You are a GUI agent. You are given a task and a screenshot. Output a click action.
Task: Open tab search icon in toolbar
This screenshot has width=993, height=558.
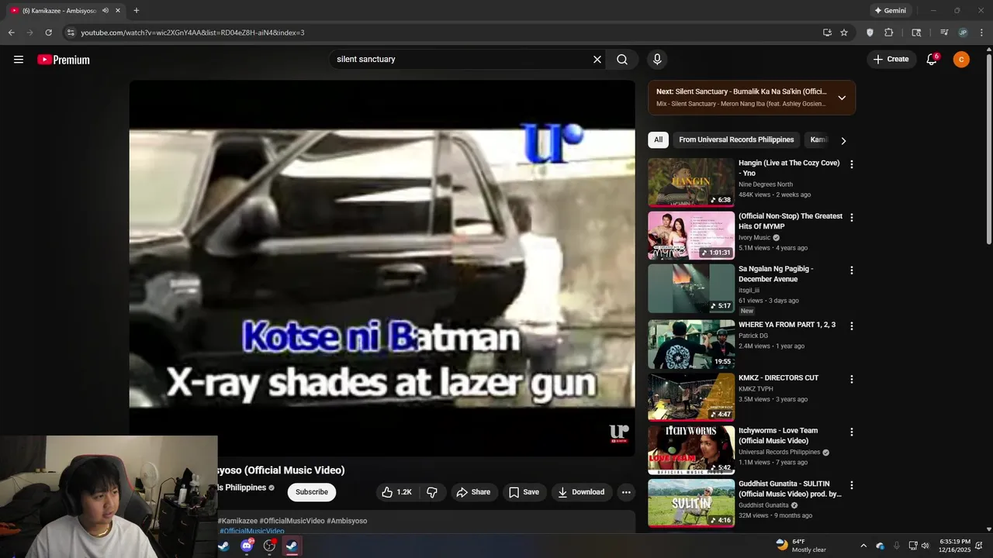point(916,33)
